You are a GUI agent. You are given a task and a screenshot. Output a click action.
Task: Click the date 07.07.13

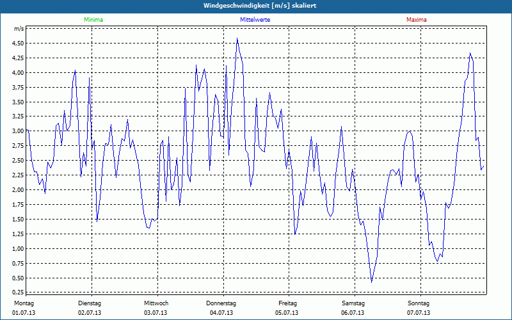419,313
